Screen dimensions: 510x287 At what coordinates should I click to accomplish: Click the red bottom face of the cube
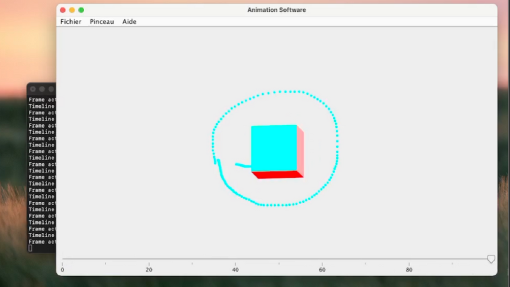(278, 175)
